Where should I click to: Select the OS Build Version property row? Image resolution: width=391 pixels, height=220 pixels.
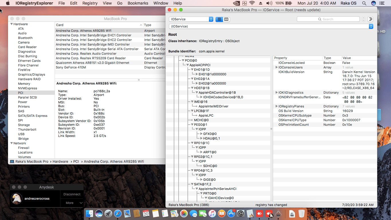325,111
